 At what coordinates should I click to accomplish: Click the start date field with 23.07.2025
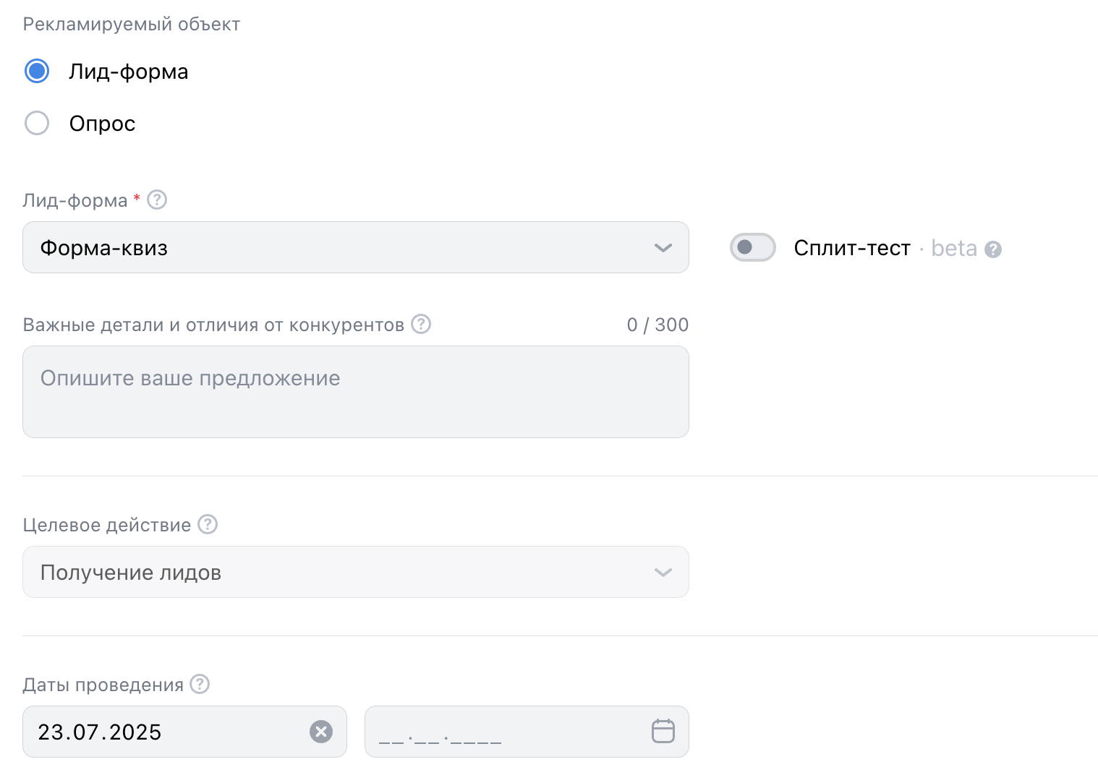tap(166, 732)
